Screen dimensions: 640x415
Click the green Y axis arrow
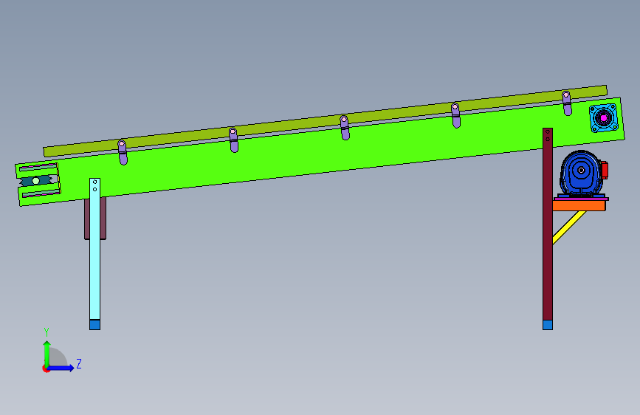point(47,354)
